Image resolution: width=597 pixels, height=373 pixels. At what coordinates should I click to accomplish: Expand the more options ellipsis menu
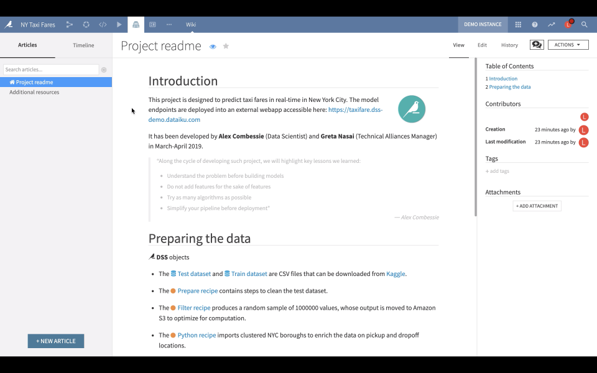pos(169,25)
